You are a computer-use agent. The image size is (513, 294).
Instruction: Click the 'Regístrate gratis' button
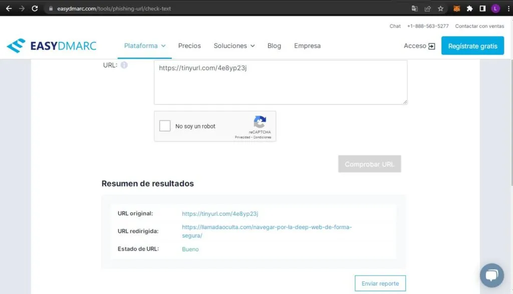(x=472, y=45)
